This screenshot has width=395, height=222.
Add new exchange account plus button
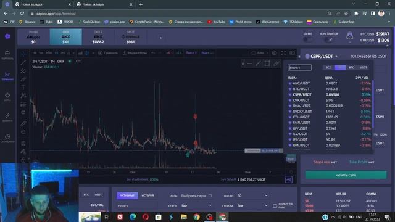click(x=160, y=38)
